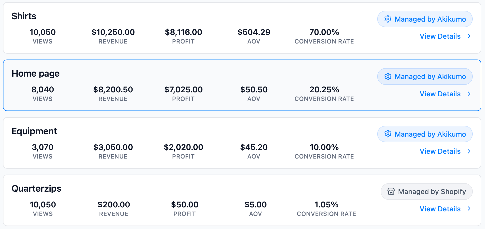485x229 pixels.
Task: Open View Details for Equipment
Action: pos(440,151)
